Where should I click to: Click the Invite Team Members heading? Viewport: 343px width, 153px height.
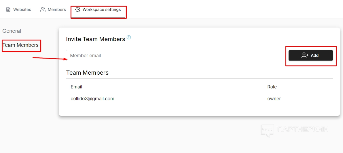pos(95,39)
